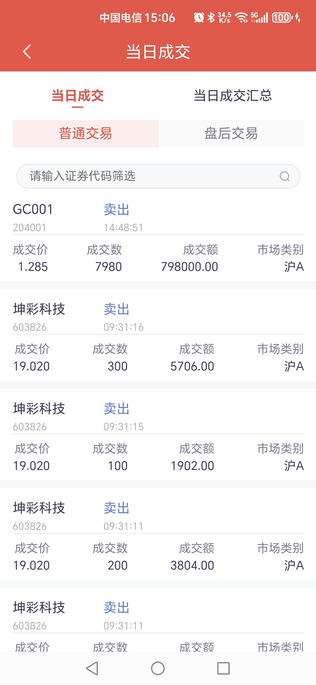Image resolution: width=316 pixels, height=685 pixels.
Task: Focus the 请输入证券代码筛选 search field
Action: coord(158,176)
